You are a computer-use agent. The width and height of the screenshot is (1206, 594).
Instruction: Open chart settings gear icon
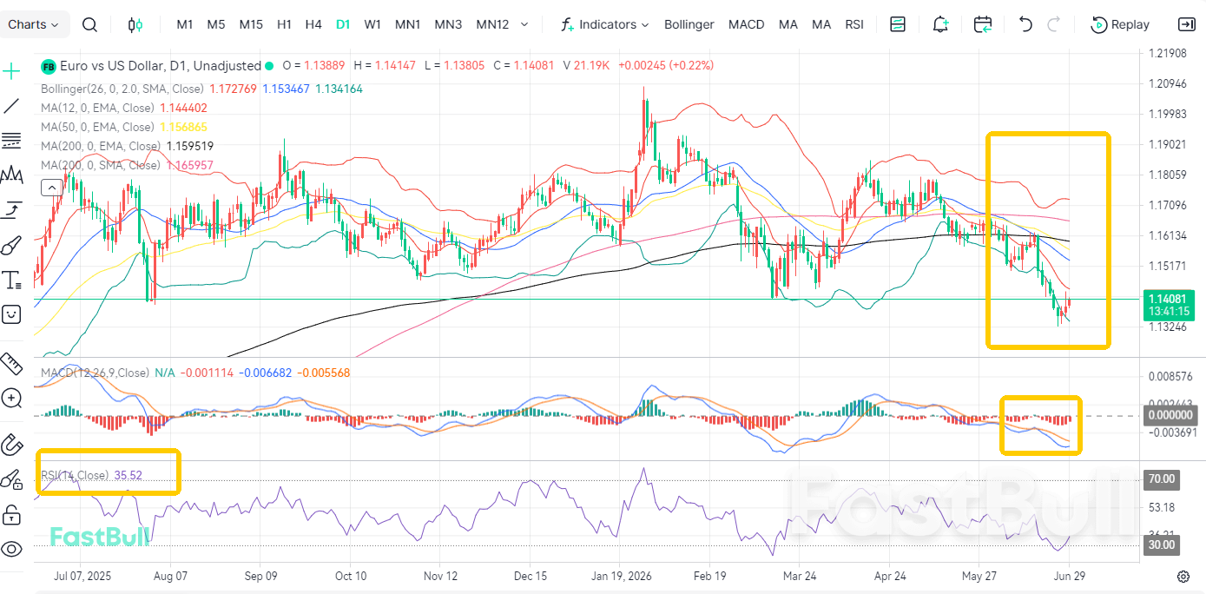[x=1183, y=576]
